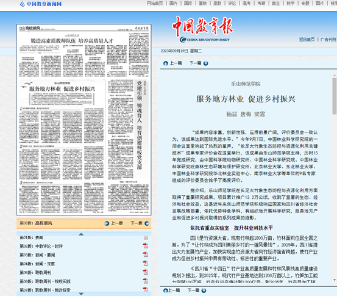Screen dimensions: 337x296
Task: Click current page label 第08版：高校新风
Action: click(36, 223)
